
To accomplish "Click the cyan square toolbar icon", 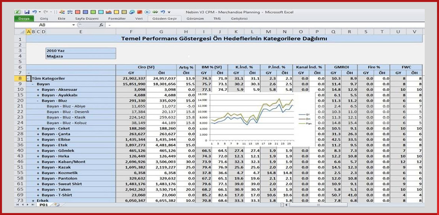I will (x=101, y=12).
